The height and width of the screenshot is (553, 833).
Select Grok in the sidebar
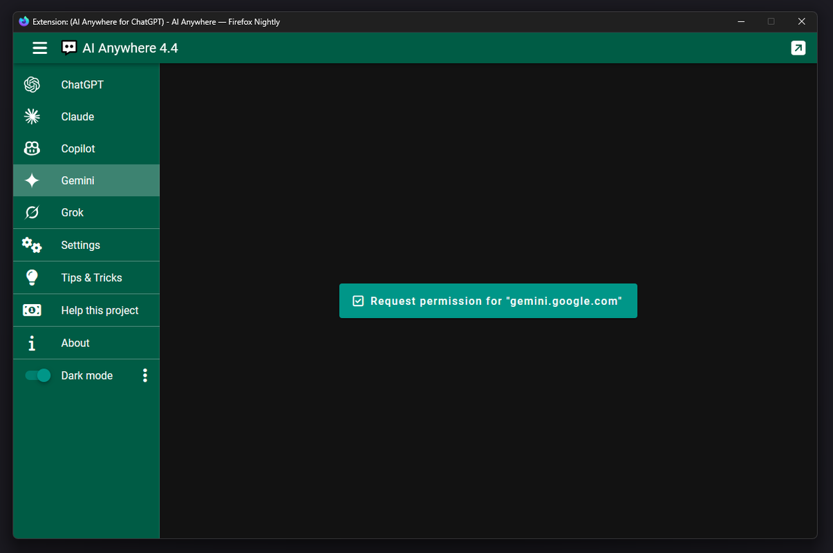86,212
